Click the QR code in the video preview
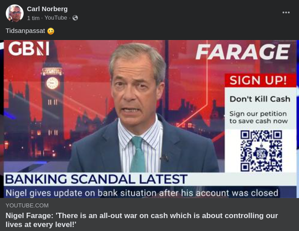The height and width of the screenshot is (231, 299). coord(261,150)
